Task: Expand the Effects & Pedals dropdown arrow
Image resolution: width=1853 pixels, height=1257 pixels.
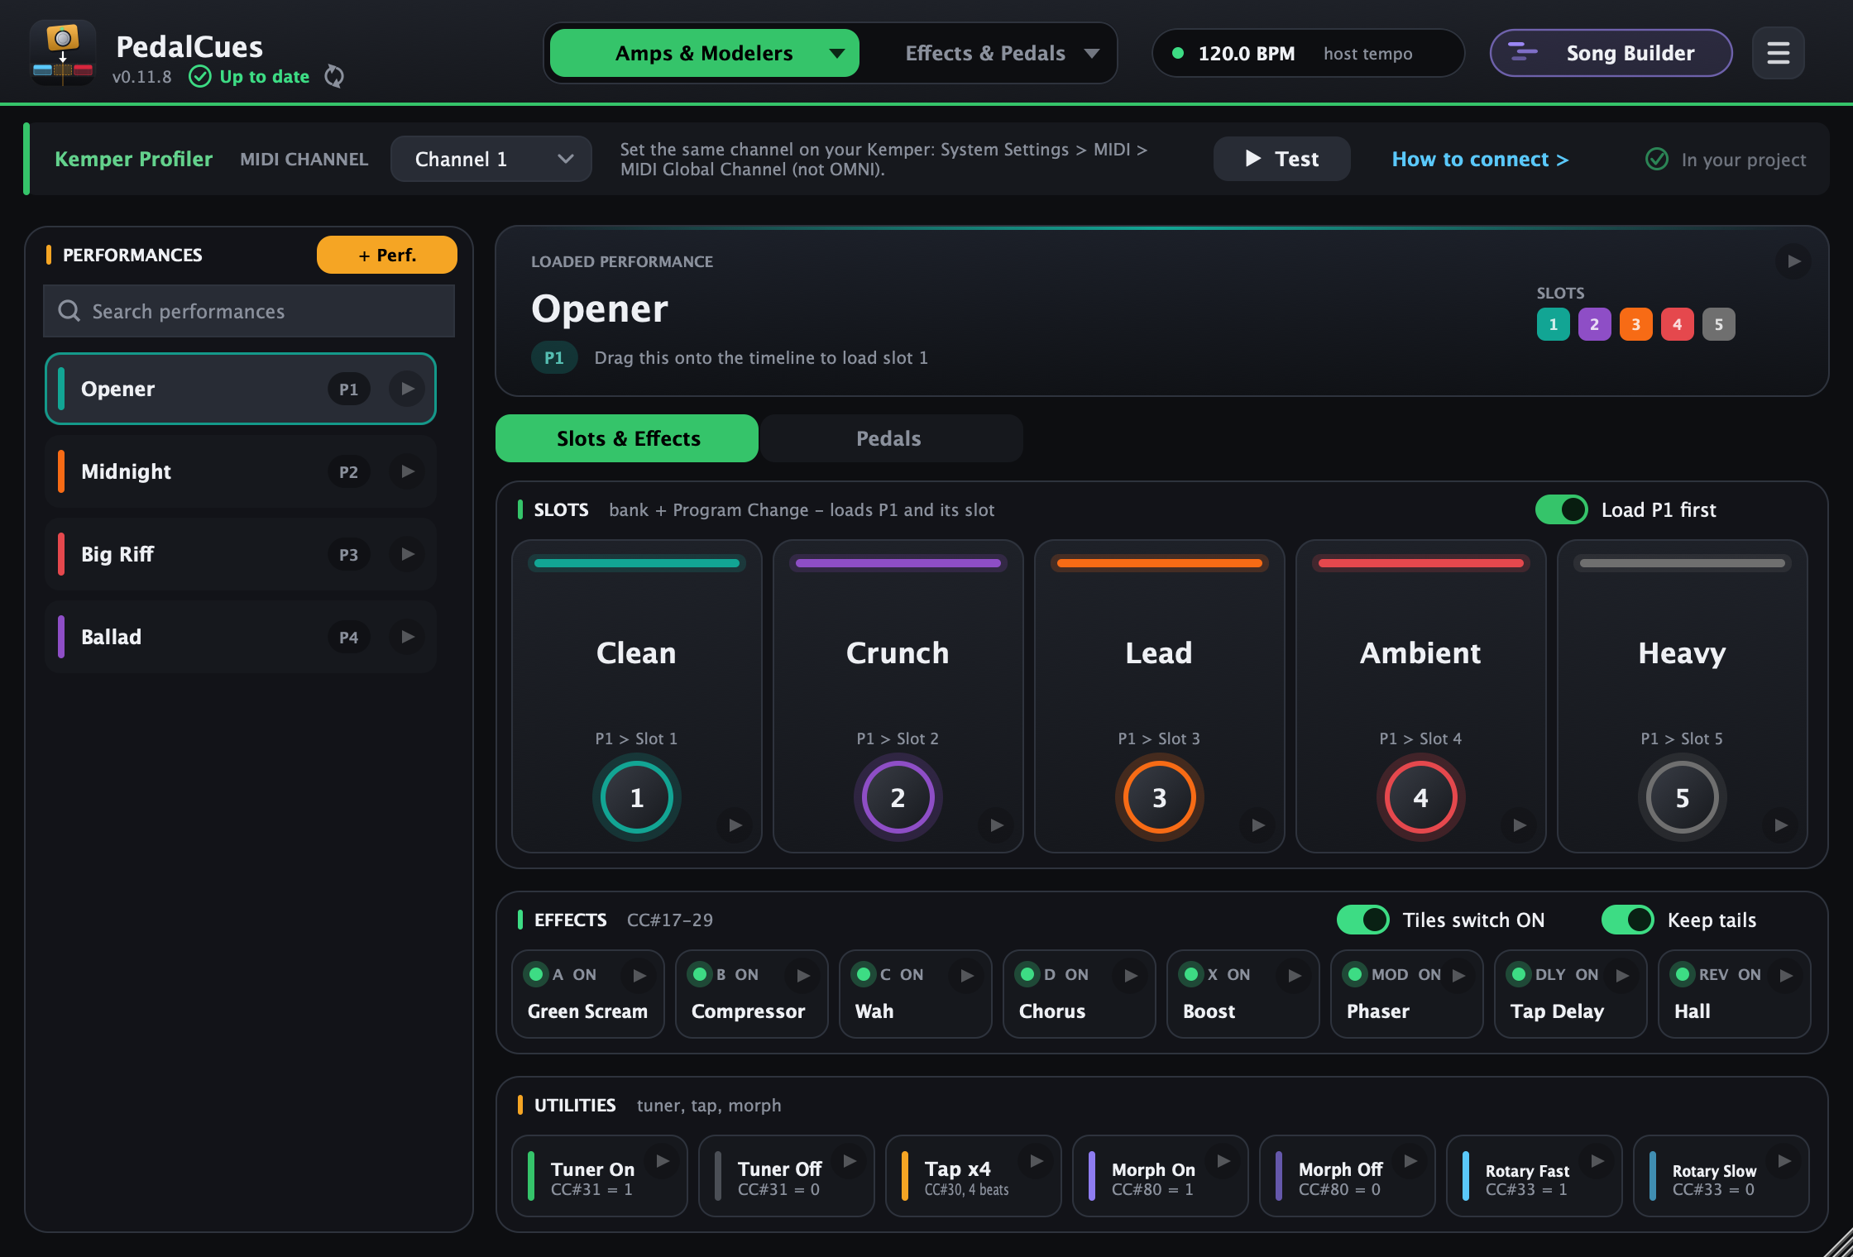Action: pyautogui.click(x=1092, y=54)
